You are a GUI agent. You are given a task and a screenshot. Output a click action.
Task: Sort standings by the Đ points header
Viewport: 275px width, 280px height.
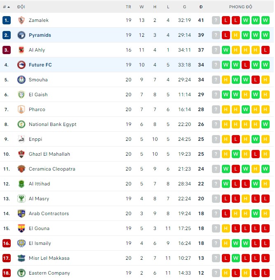pos(201,7)
